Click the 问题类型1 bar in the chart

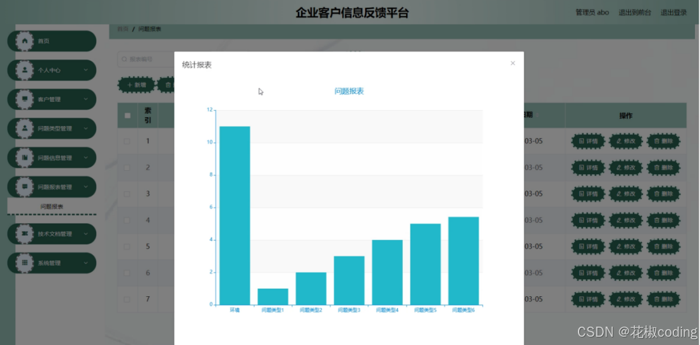pyautogui.click(x=273, y=297)
